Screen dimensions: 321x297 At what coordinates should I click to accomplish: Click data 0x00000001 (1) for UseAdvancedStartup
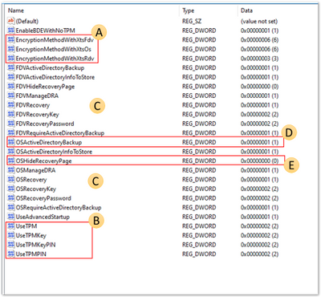click(259, 217)
